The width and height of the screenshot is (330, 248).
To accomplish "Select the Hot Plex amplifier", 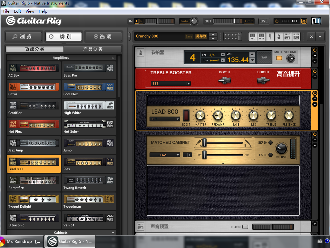I will coord(34,127).
